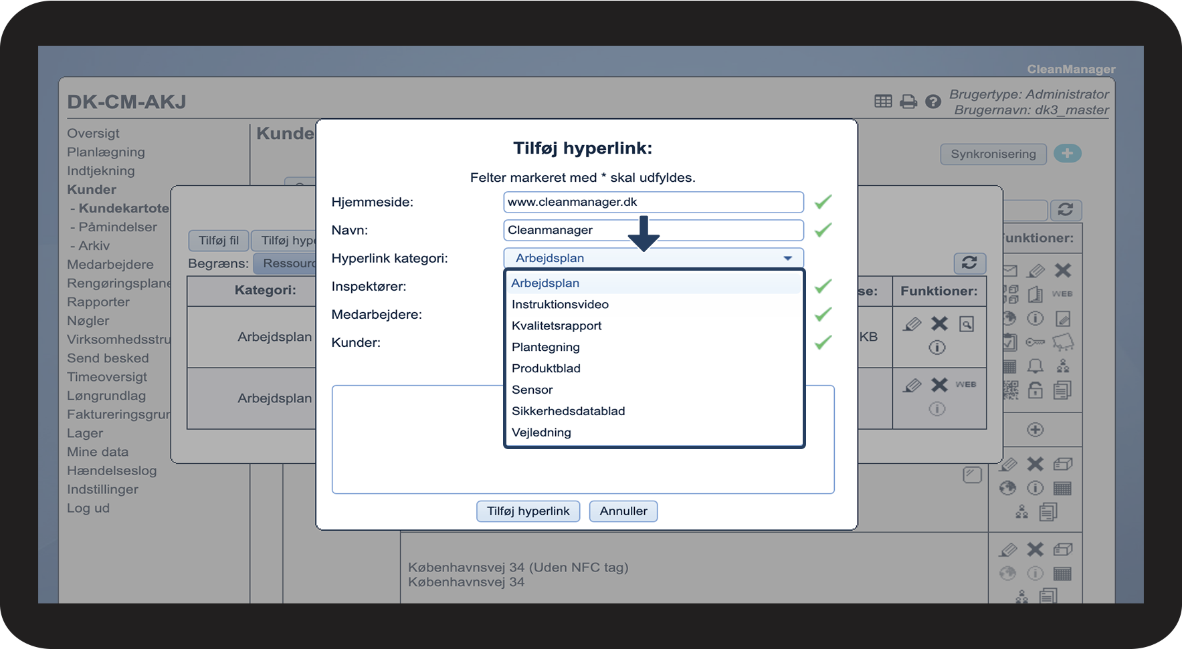The width and height of the screenshot is (1182, 649).
Task: Open Send besked in the sidebar
Action: click(x=108, y=358)
